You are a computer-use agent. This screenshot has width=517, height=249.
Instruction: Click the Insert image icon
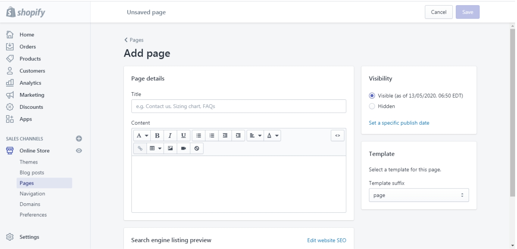point(170,148)
